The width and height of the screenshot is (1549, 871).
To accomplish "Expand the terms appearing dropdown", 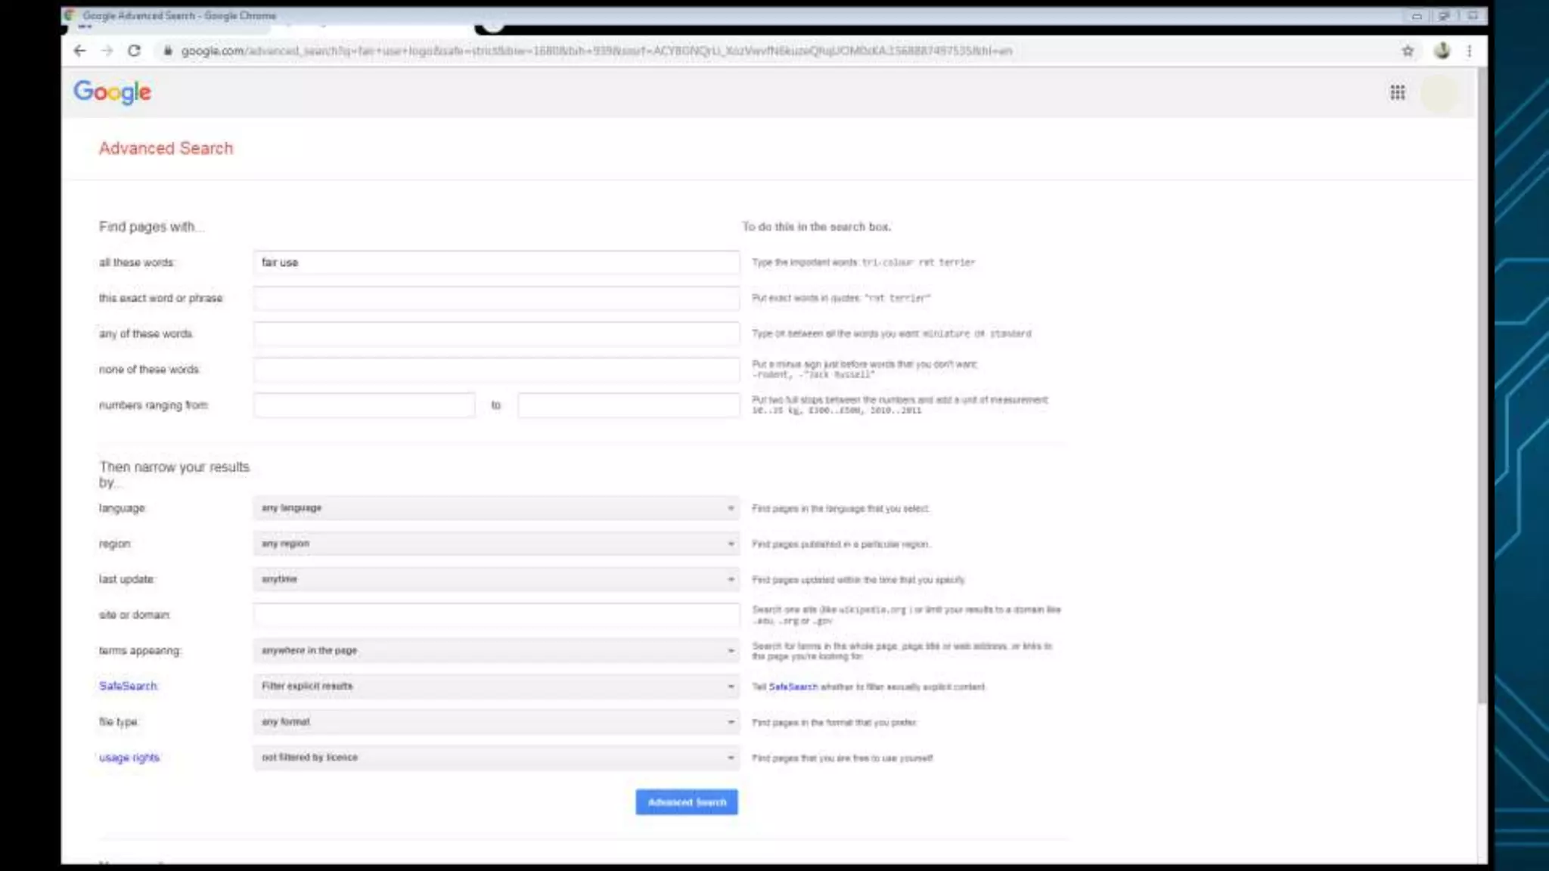I will click(x=495, y=650).
